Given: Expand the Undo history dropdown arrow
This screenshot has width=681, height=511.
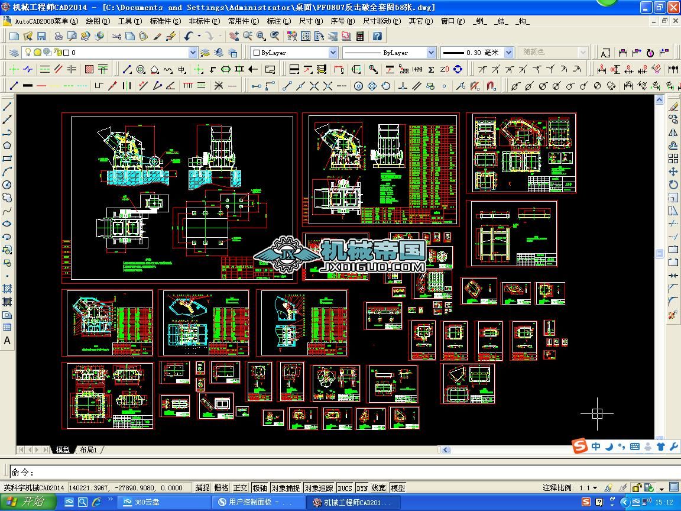Looking at the screenshot, I should pos(199,37).
